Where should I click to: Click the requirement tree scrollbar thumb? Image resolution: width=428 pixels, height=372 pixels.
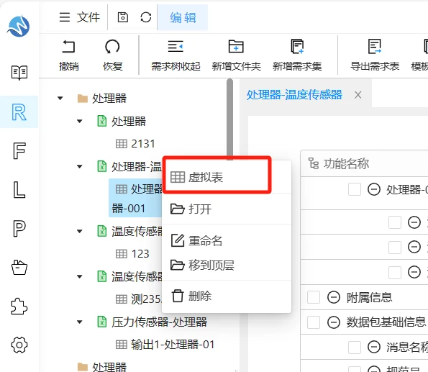point(229,119)
